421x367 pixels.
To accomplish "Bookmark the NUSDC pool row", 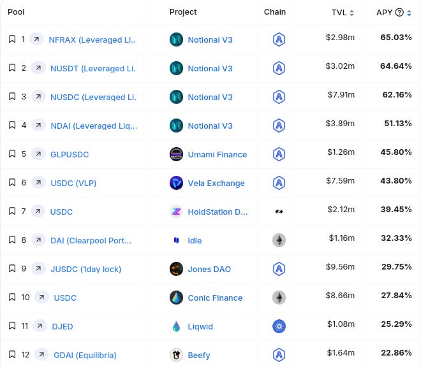I will pyautogui.click(x=12, y=96).
